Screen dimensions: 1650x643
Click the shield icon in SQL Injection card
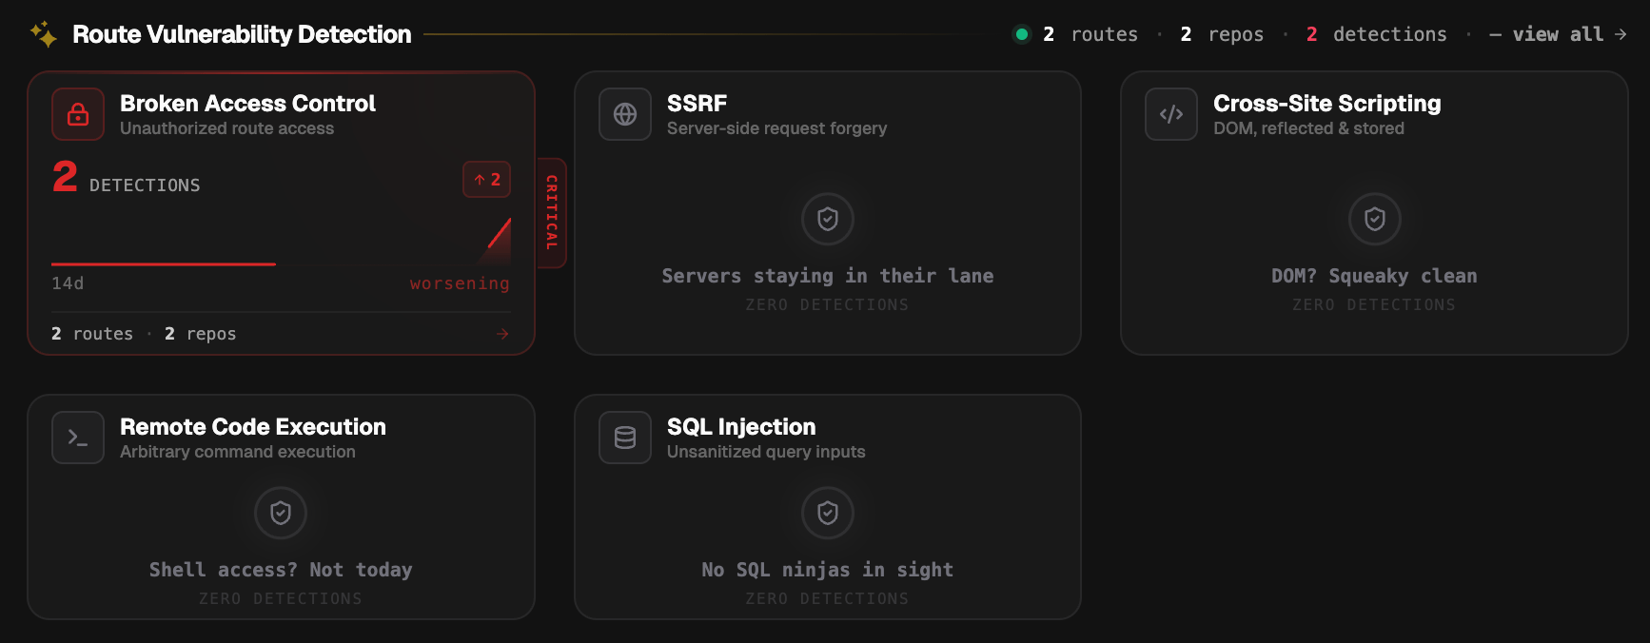(828, 513)
